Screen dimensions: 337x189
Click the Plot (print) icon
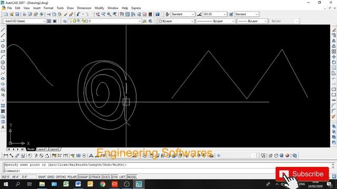pos(24,14)
